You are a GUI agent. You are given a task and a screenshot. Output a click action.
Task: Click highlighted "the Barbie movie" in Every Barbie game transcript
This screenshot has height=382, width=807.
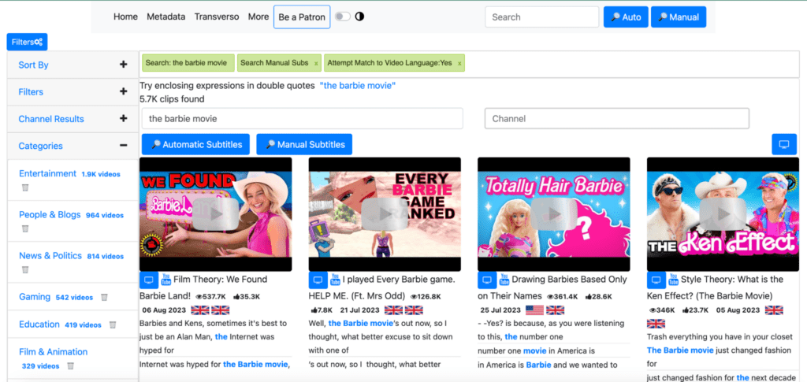pyautogui.click(x=361, y=324)
